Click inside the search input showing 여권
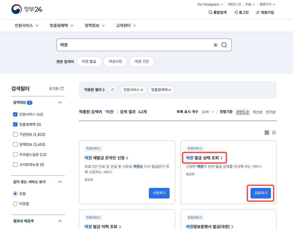This screenshot has width=293, height=230. click(133, 45)
